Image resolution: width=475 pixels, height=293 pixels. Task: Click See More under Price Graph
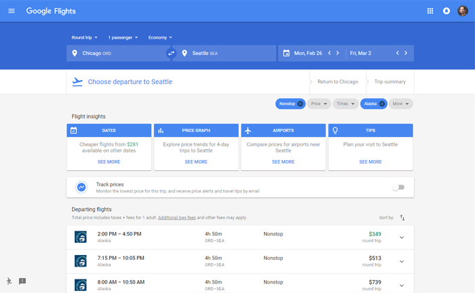coord(196,162)
